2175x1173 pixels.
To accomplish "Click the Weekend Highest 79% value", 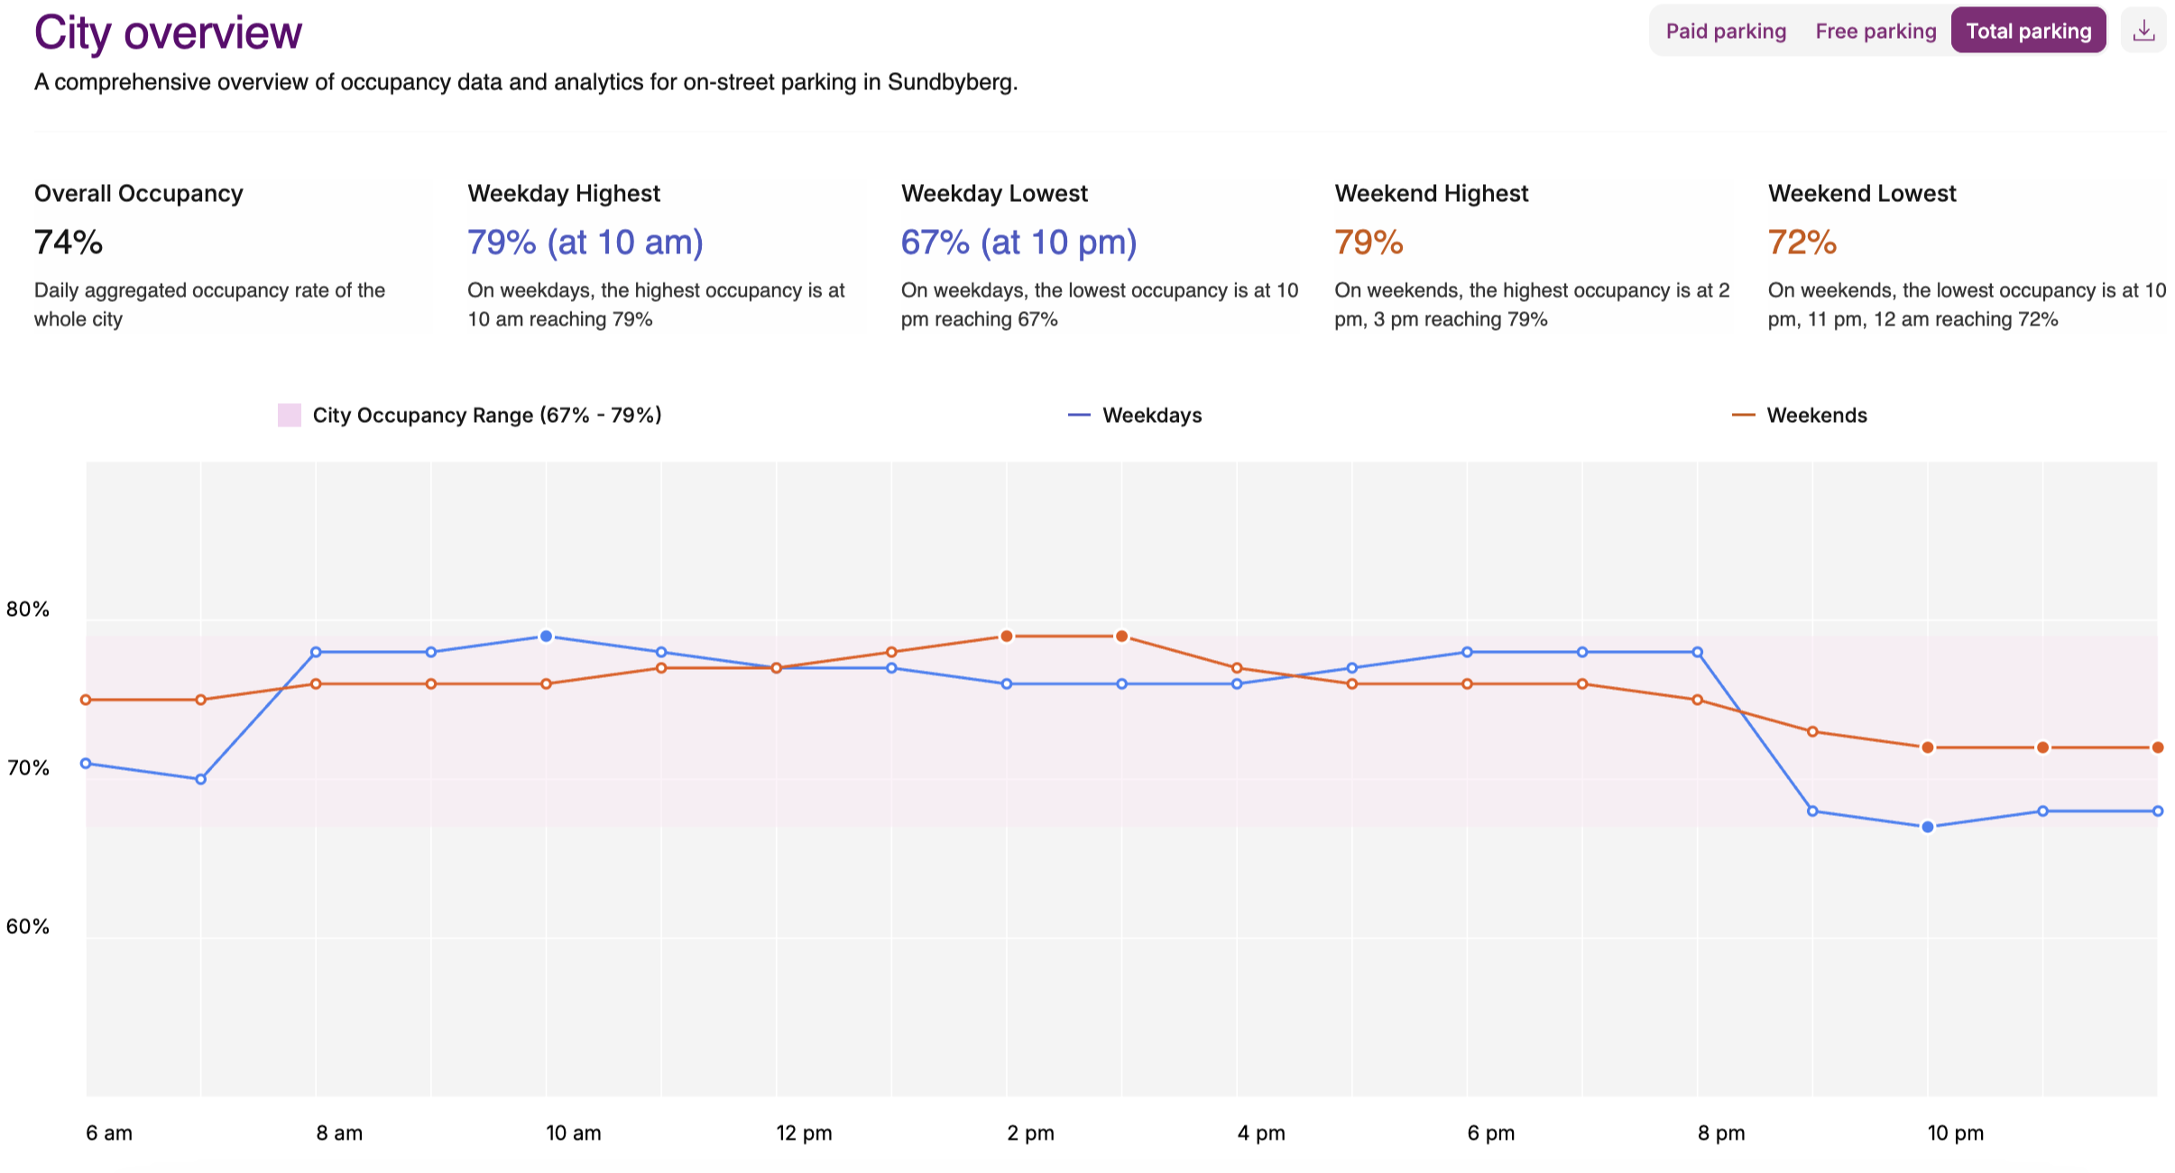I will [x=1369, y=243].
